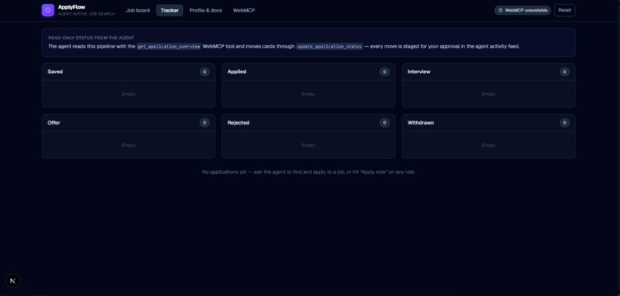The image size is (620, 296).
Task: Click the update_application_status code label
Action: pos(329,46)
